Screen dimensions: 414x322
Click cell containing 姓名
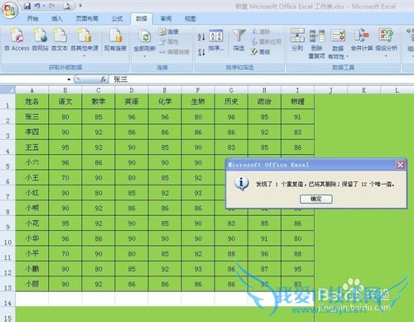[32, 102]
